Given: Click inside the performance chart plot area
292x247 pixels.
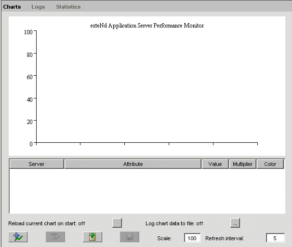Looking at the screenshot, I should tap(146, 87).
